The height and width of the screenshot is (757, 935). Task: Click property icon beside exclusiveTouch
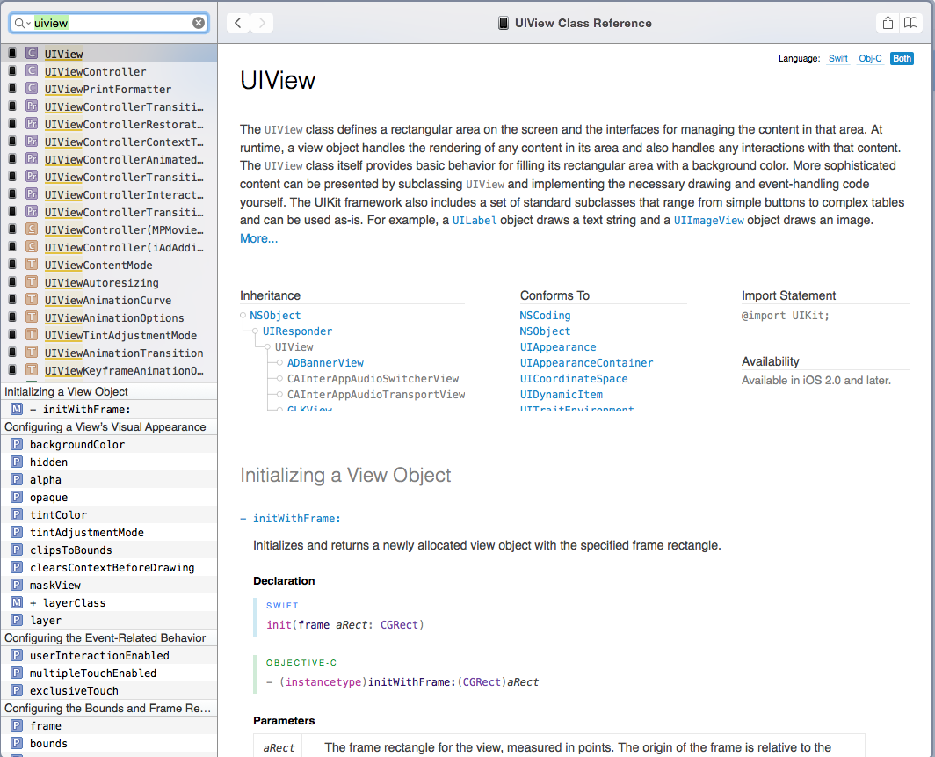(x=17, y=690)
